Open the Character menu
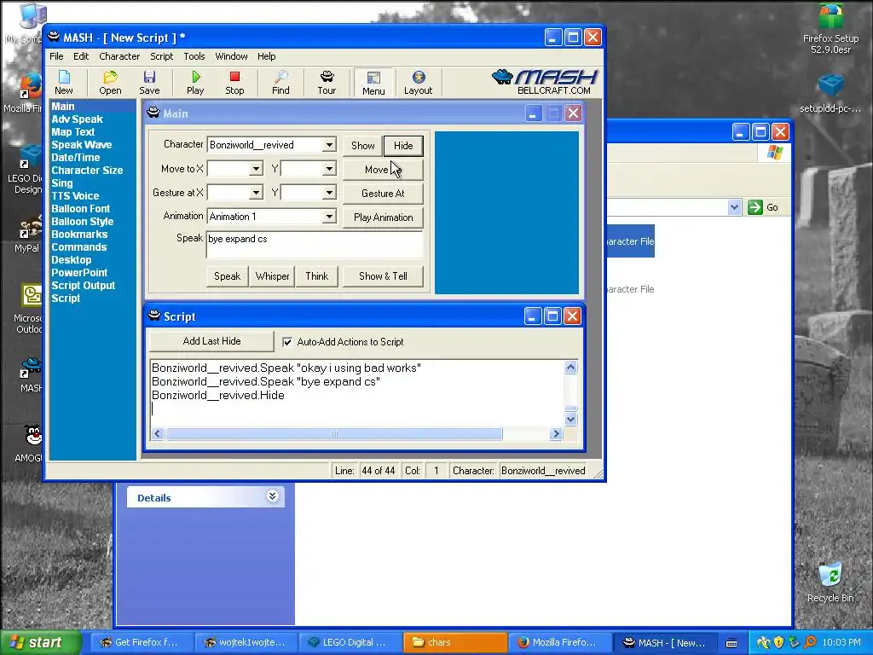The width and height of the screenshot is (873, 655). pyautogui.click(x=119, y=56)
